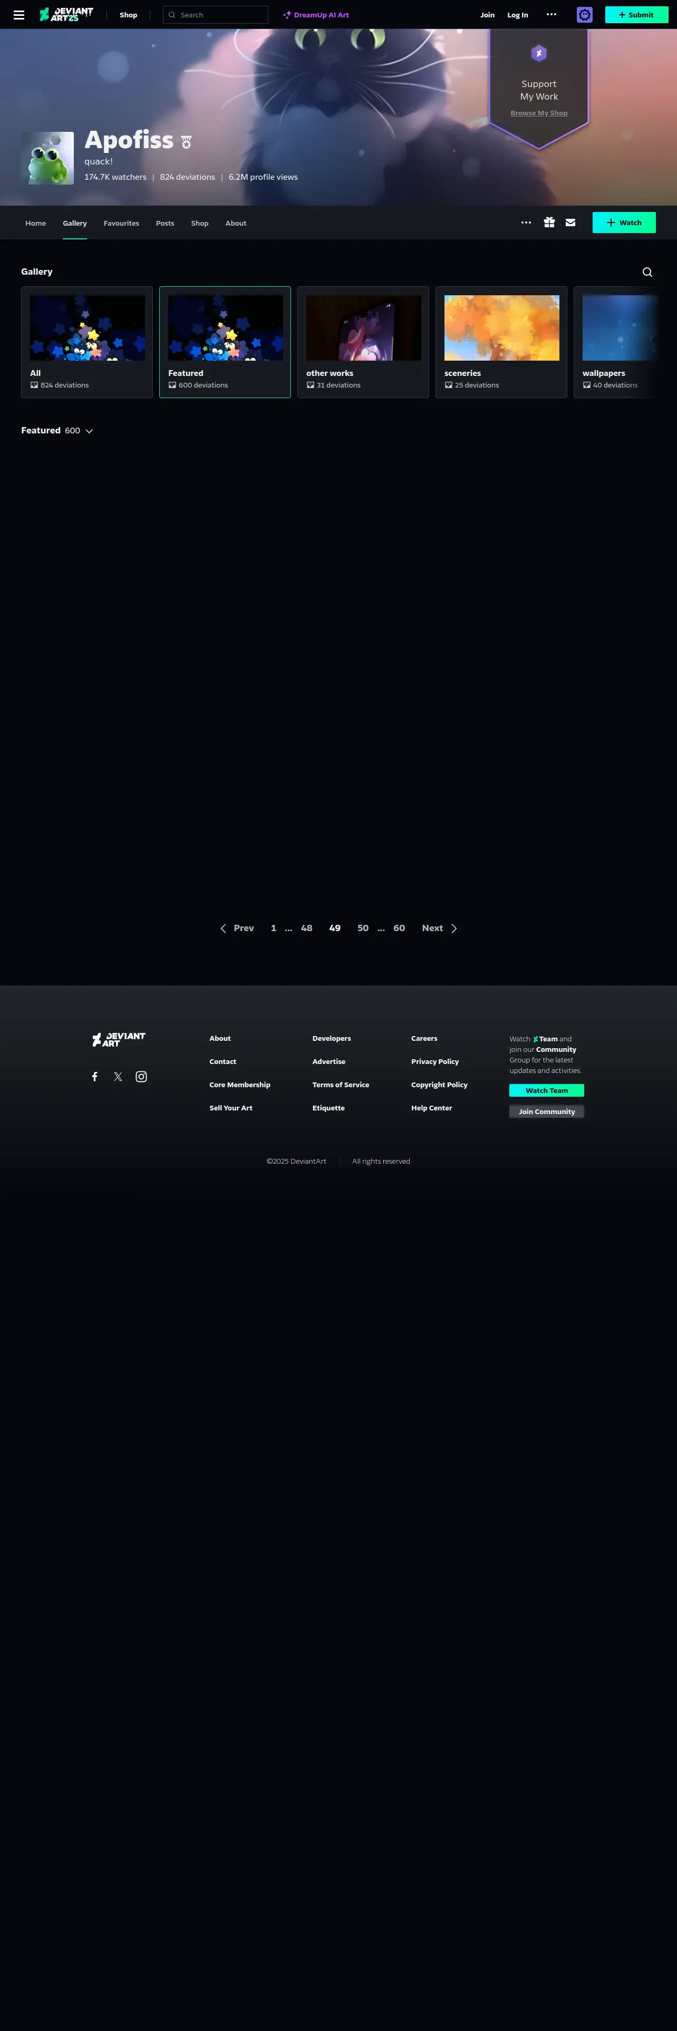Go to pagination page 50
This screenshot has height=2031, width=677.
click(x=363, y=928)
